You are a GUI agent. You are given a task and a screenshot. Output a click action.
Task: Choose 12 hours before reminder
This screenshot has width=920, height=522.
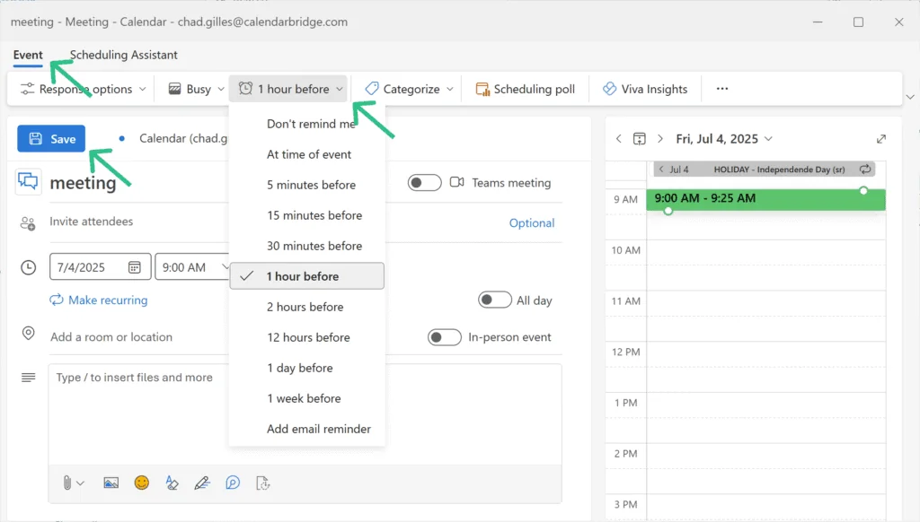point(307,337)
